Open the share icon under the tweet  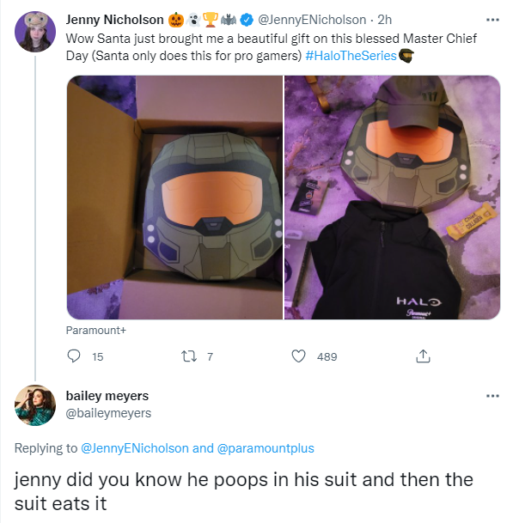(x=423, y=356)
